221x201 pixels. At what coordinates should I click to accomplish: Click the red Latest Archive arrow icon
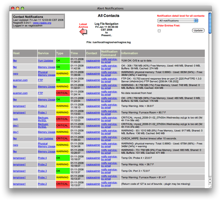[83, 32]
